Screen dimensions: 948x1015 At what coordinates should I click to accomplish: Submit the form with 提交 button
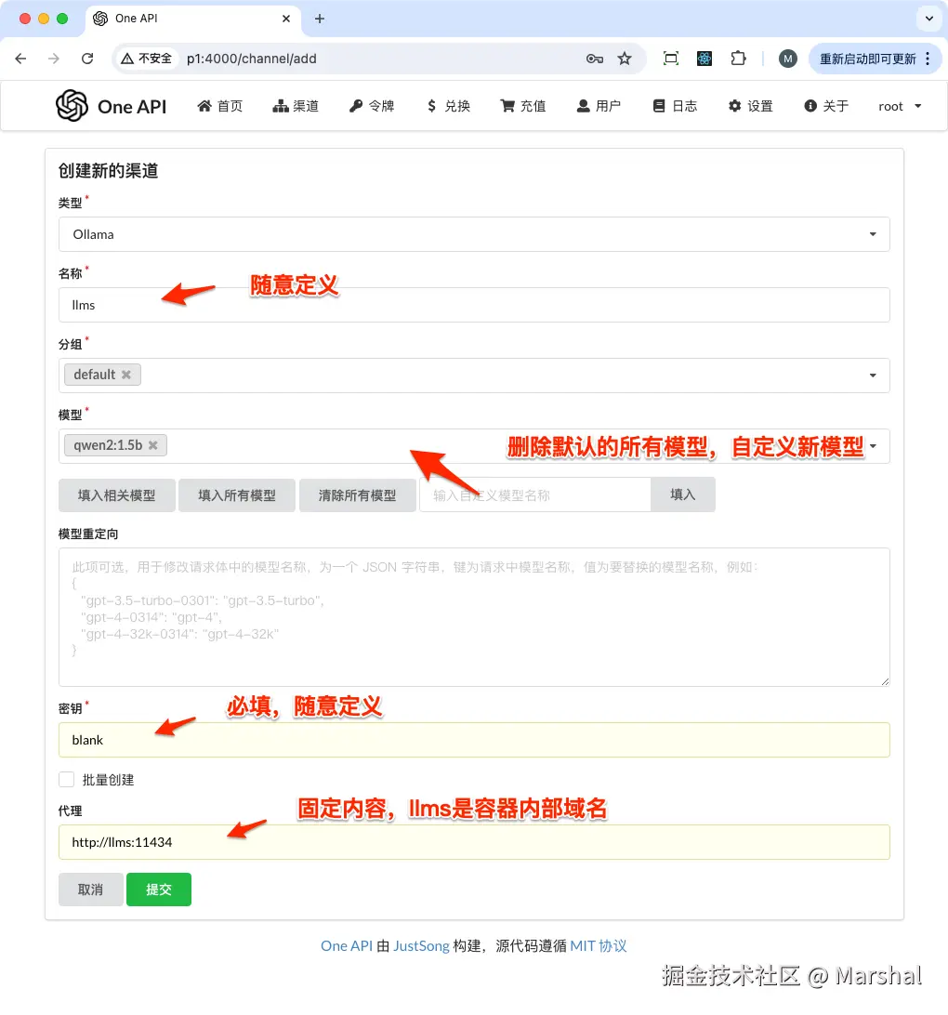tap(159, 890)
